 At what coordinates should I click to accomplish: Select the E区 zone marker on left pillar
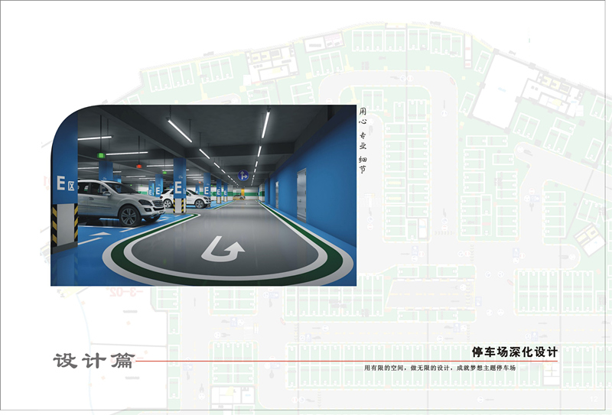click(x=65, y=185)
